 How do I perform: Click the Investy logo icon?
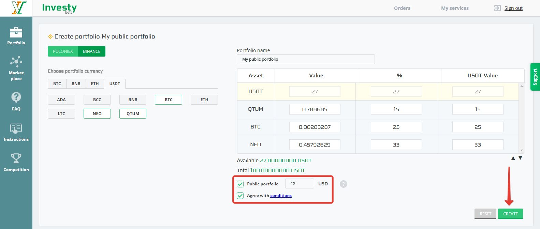point(18,8)
